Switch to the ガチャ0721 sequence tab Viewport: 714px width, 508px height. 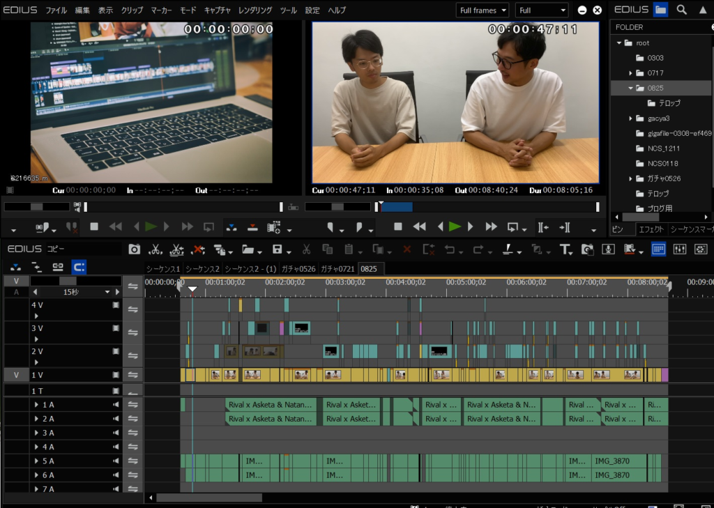coord(337,269)
